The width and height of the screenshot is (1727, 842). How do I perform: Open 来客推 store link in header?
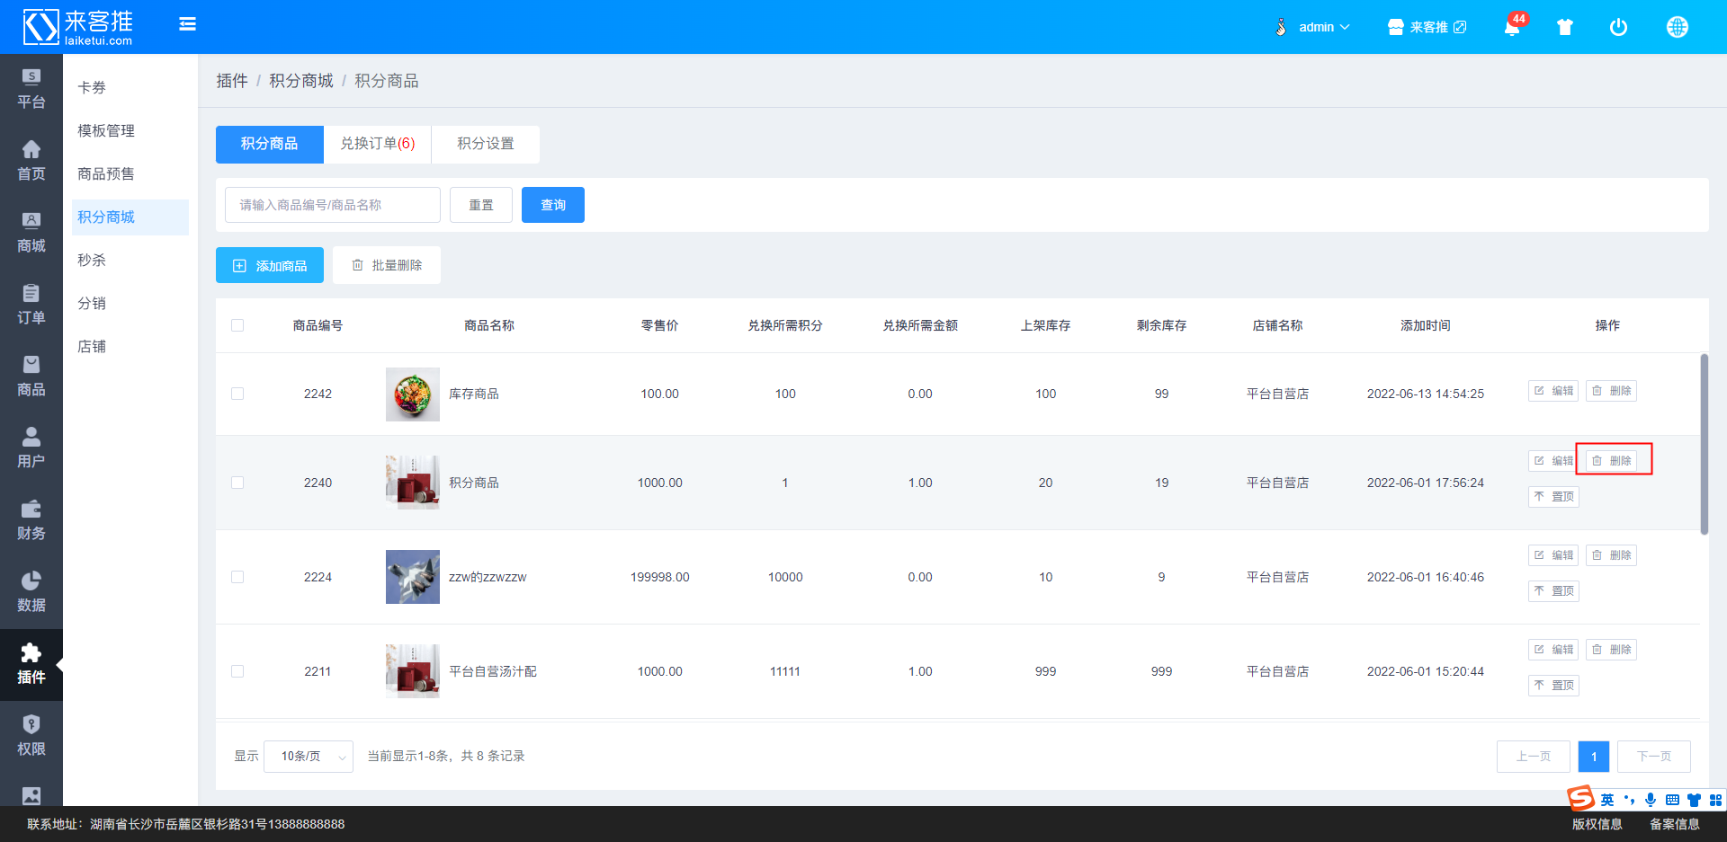click(x=1427, y=27)
